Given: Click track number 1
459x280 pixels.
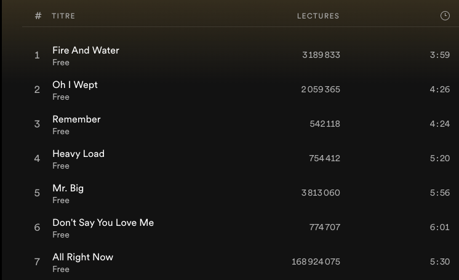Looking at the screenshot, I should 37,55.
